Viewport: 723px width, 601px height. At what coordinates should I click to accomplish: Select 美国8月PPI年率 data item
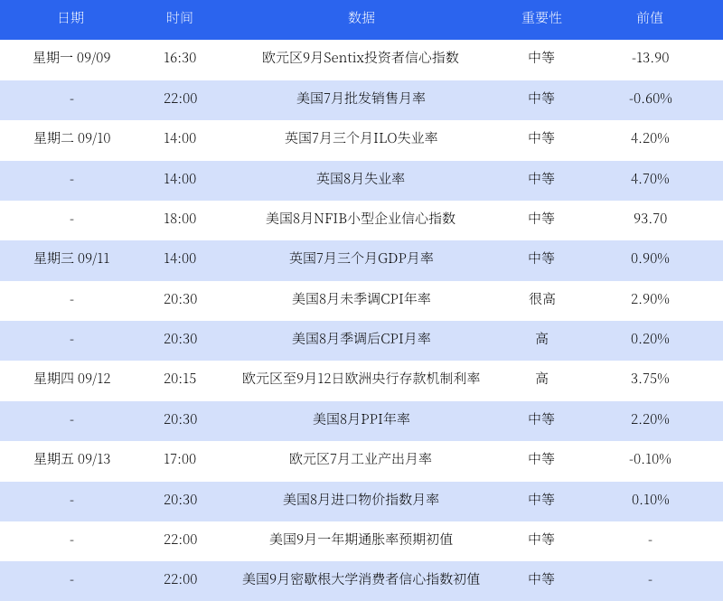[x=361, y=419]
